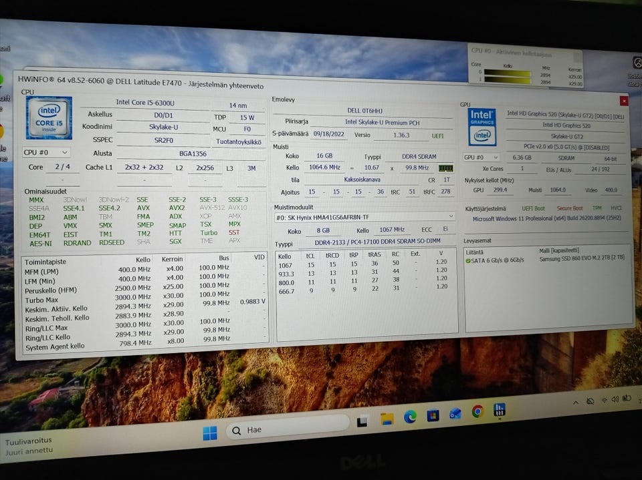Viewport: 642px width, 480px height.
Task: Click the Intel Skylake-U Premium PCH chipset field
Action: point(382,122)
